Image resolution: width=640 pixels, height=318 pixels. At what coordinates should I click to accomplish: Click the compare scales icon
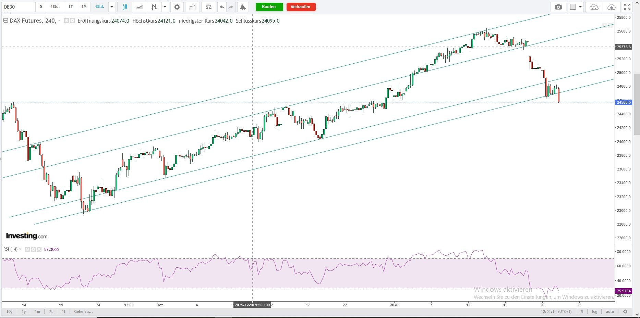208,7
